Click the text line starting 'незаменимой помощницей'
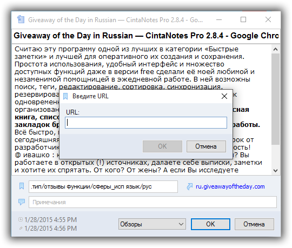Screen dimensions: 292x248 (132, 79)
